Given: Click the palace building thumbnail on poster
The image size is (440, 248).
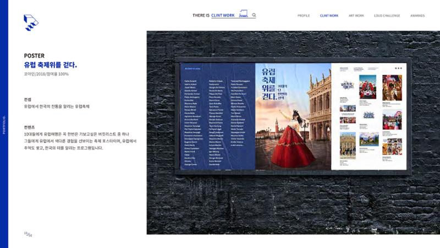Looking at the screenshot, I should pyautogui.click(x=348, y=145).
